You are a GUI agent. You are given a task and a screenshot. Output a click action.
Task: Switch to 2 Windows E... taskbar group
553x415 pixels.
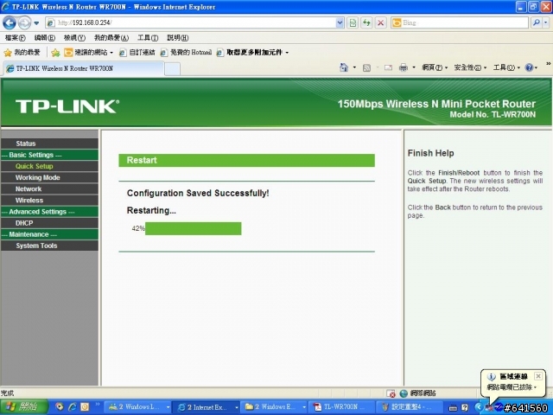tap(275, 407)
